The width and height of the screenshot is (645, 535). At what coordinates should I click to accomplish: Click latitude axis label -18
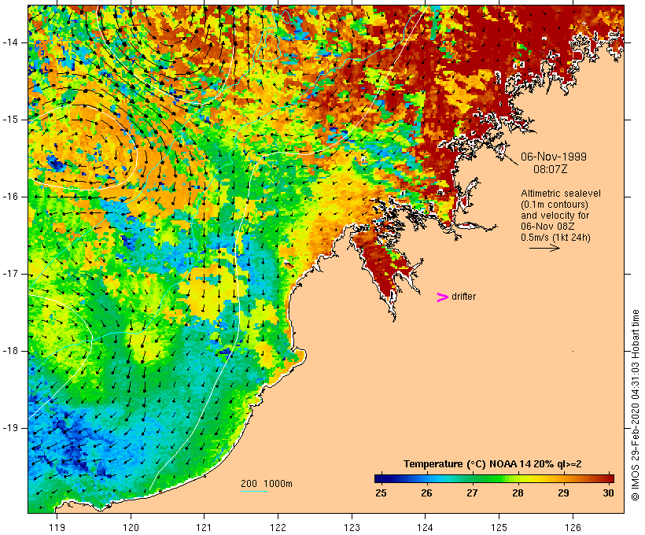click(10, 351)
